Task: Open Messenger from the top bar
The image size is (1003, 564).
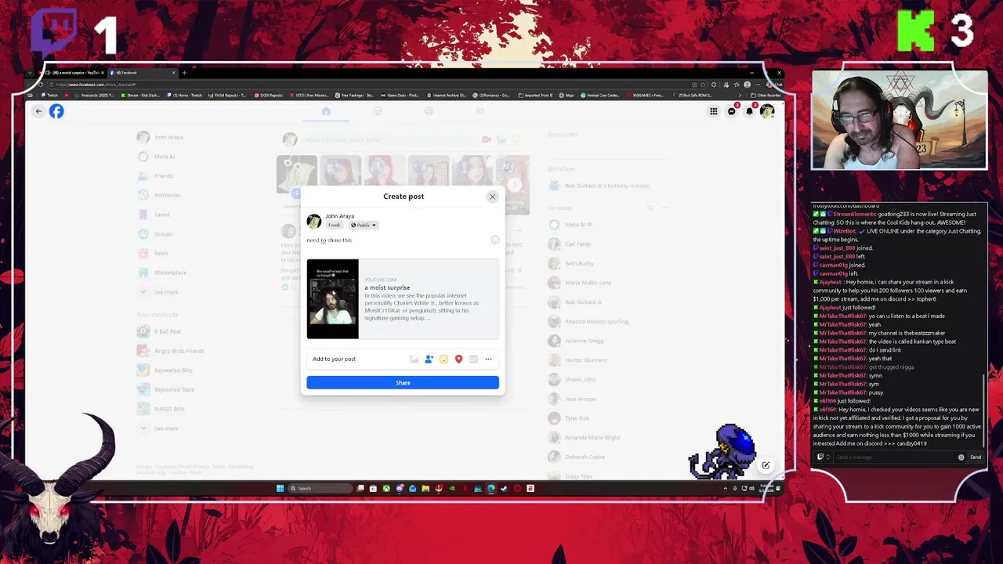Action: click(x=732, y=111)
